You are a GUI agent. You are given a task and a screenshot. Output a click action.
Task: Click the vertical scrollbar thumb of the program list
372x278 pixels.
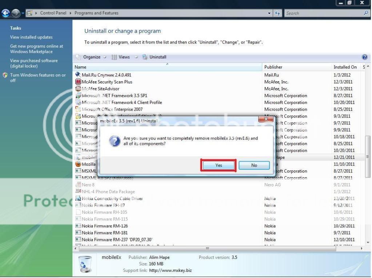[x=368, y=157]
